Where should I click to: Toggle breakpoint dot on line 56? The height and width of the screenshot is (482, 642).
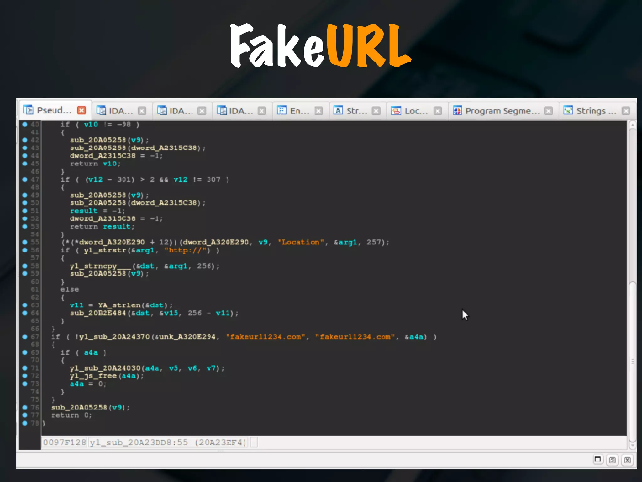click(25, 250)
